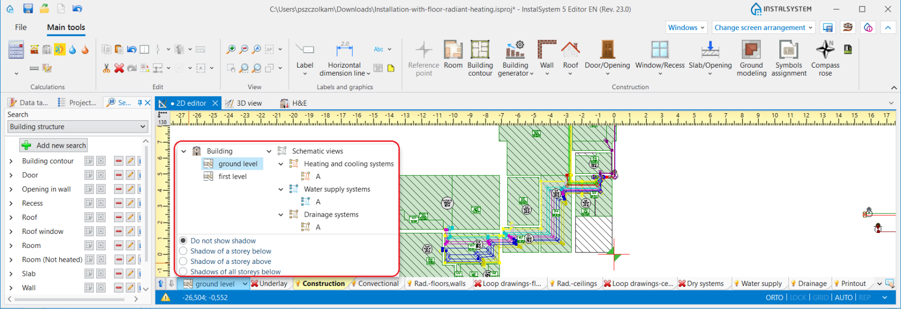
Task: Click Add new search button
Action: [x=54, y=145]
